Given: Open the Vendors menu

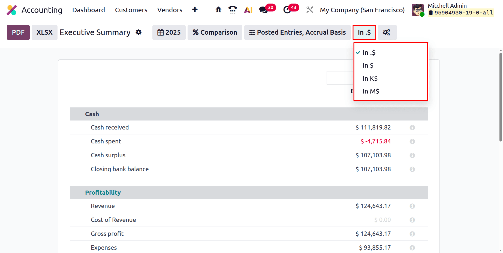Looking at the screenshot, I should [170, 10].
